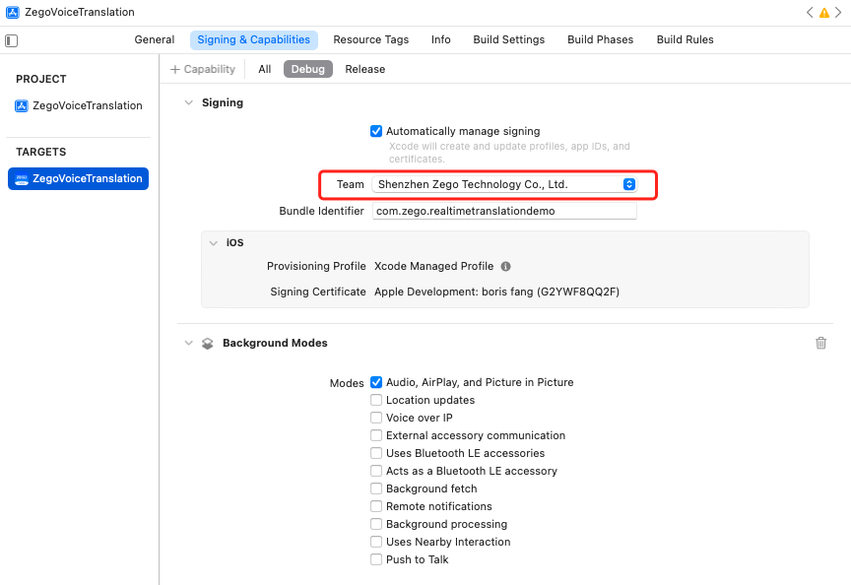The height and width of the screenshot is (585, 851).
Task: Open the Build Phases tab
Action: 600,39
